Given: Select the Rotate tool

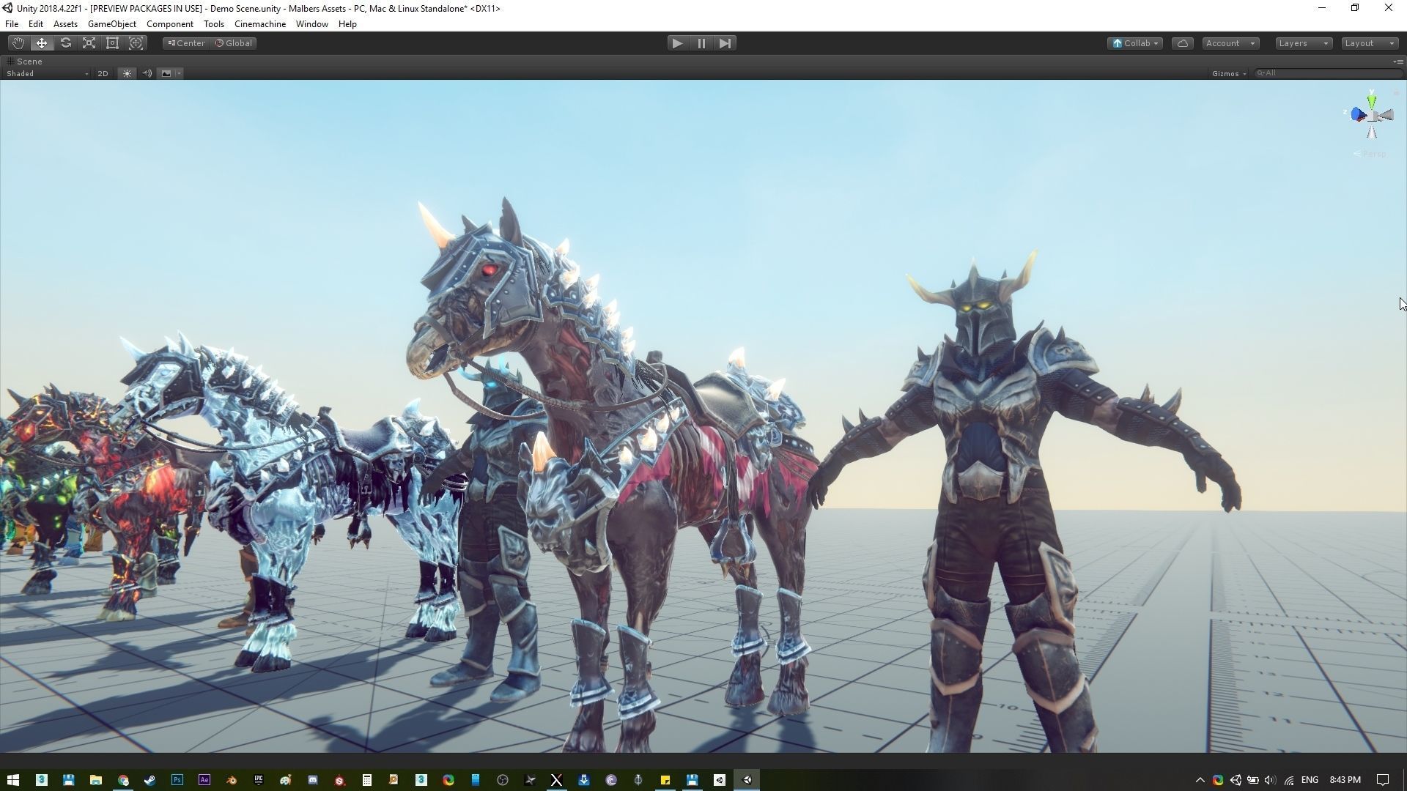Looking at the screenshot, I should point(65,43).
